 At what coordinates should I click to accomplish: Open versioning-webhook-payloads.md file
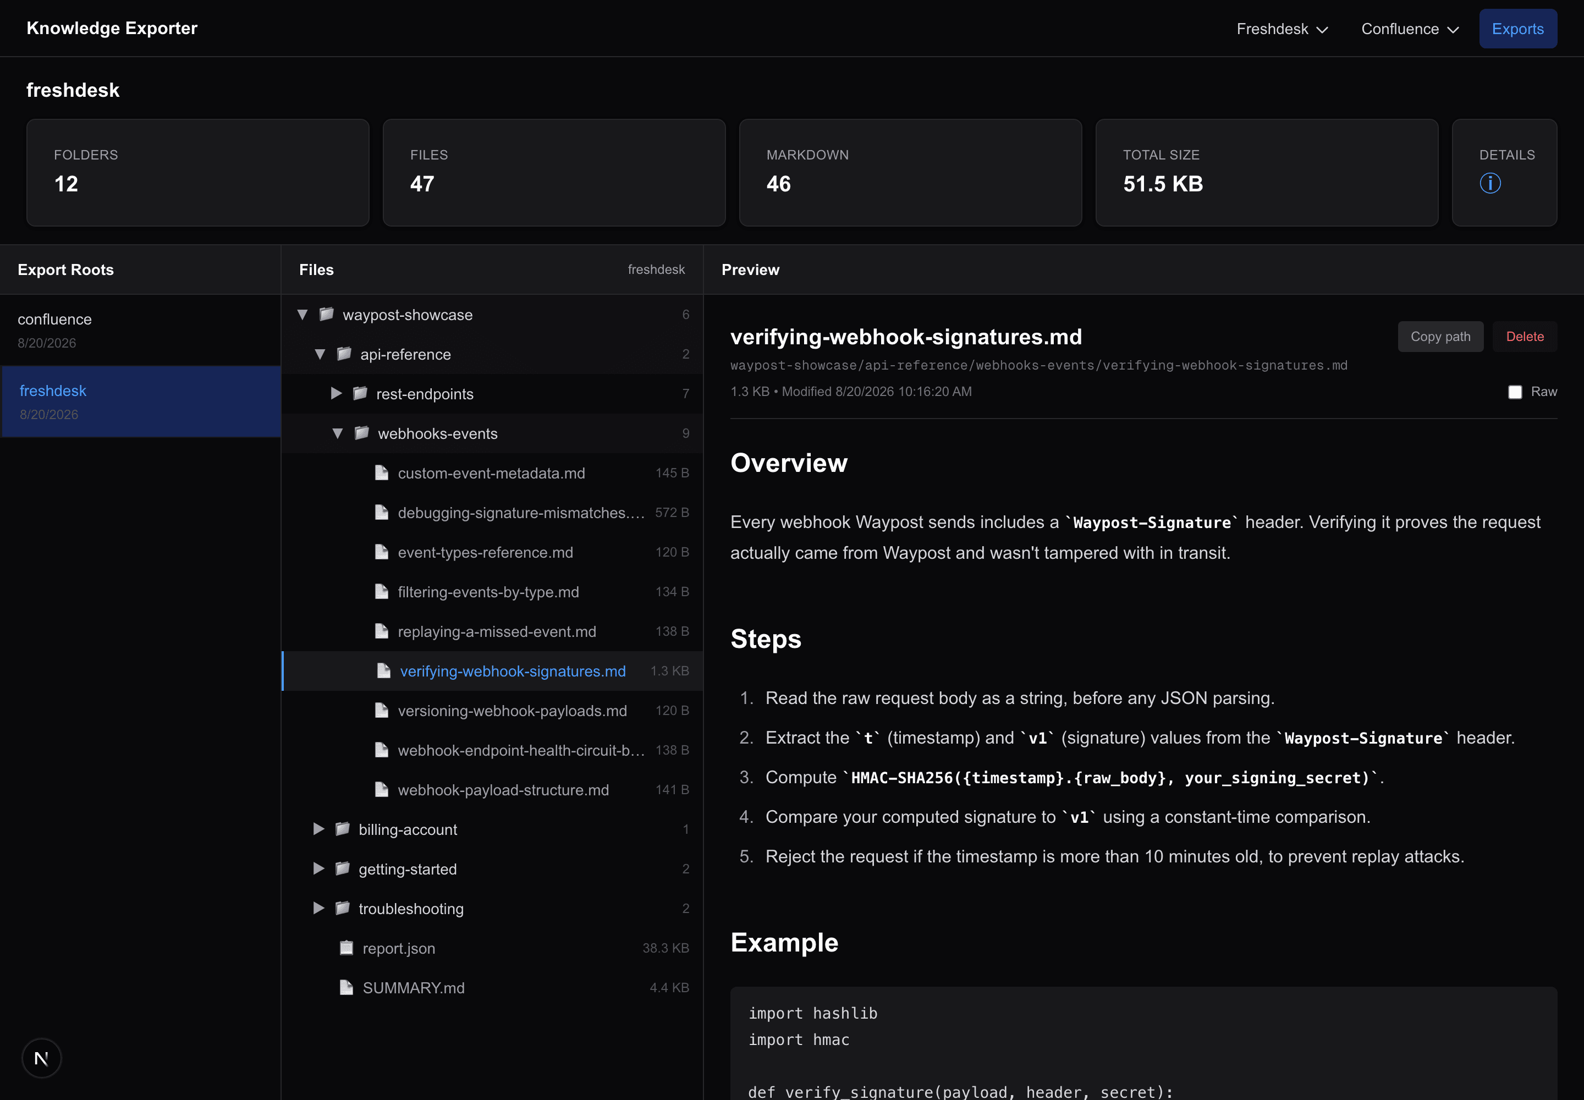(492, 711)
